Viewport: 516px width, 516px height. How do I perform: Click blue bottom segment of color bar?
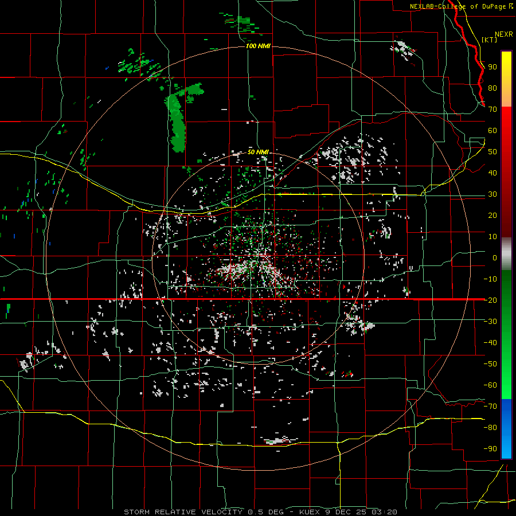[506, 428]
